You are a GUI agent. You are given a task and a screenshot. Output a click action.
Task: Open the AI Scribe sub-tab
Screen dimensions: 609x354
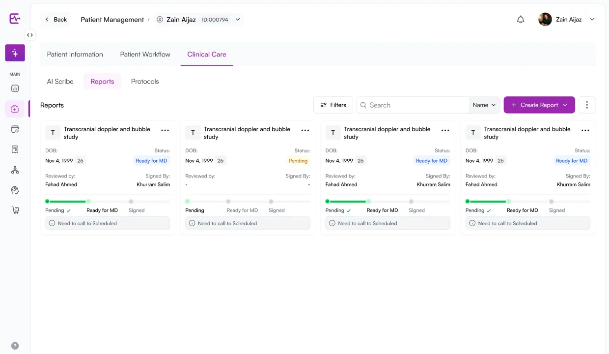coord(60,82)
